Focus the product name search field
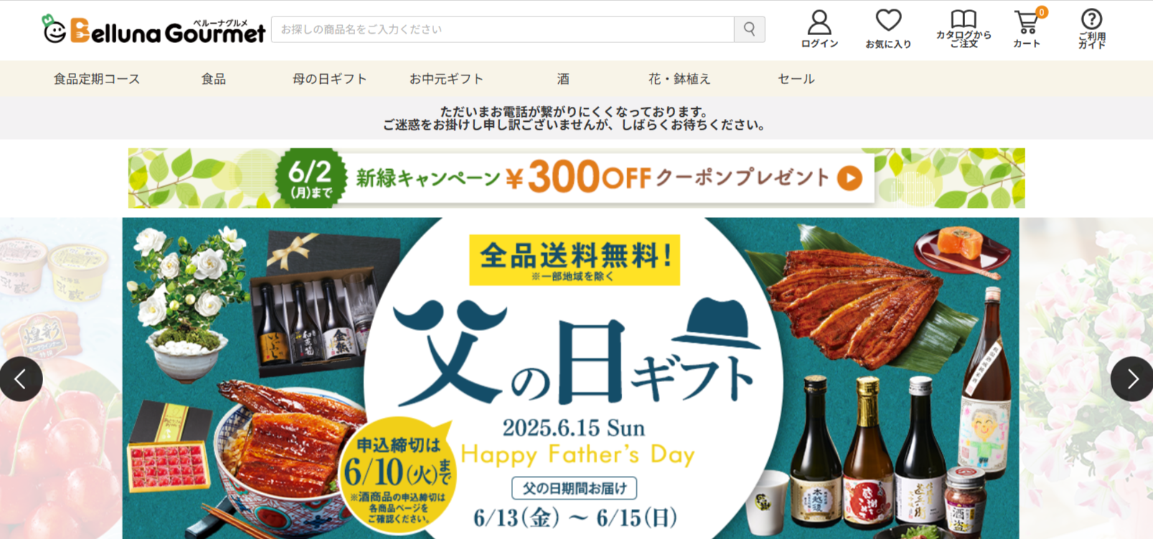 coord(502,29)
